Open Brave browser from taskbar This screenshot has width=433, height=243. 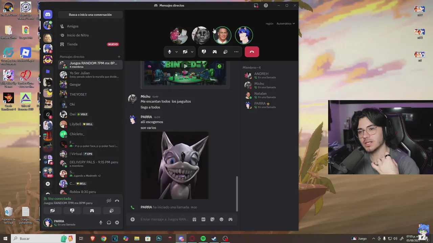pos(93,239)
